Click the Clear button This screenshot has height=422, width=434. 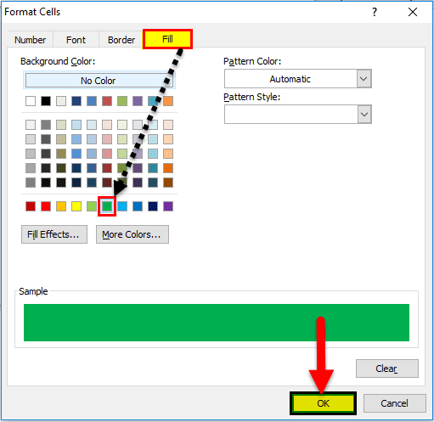click(x=386, y=369)
